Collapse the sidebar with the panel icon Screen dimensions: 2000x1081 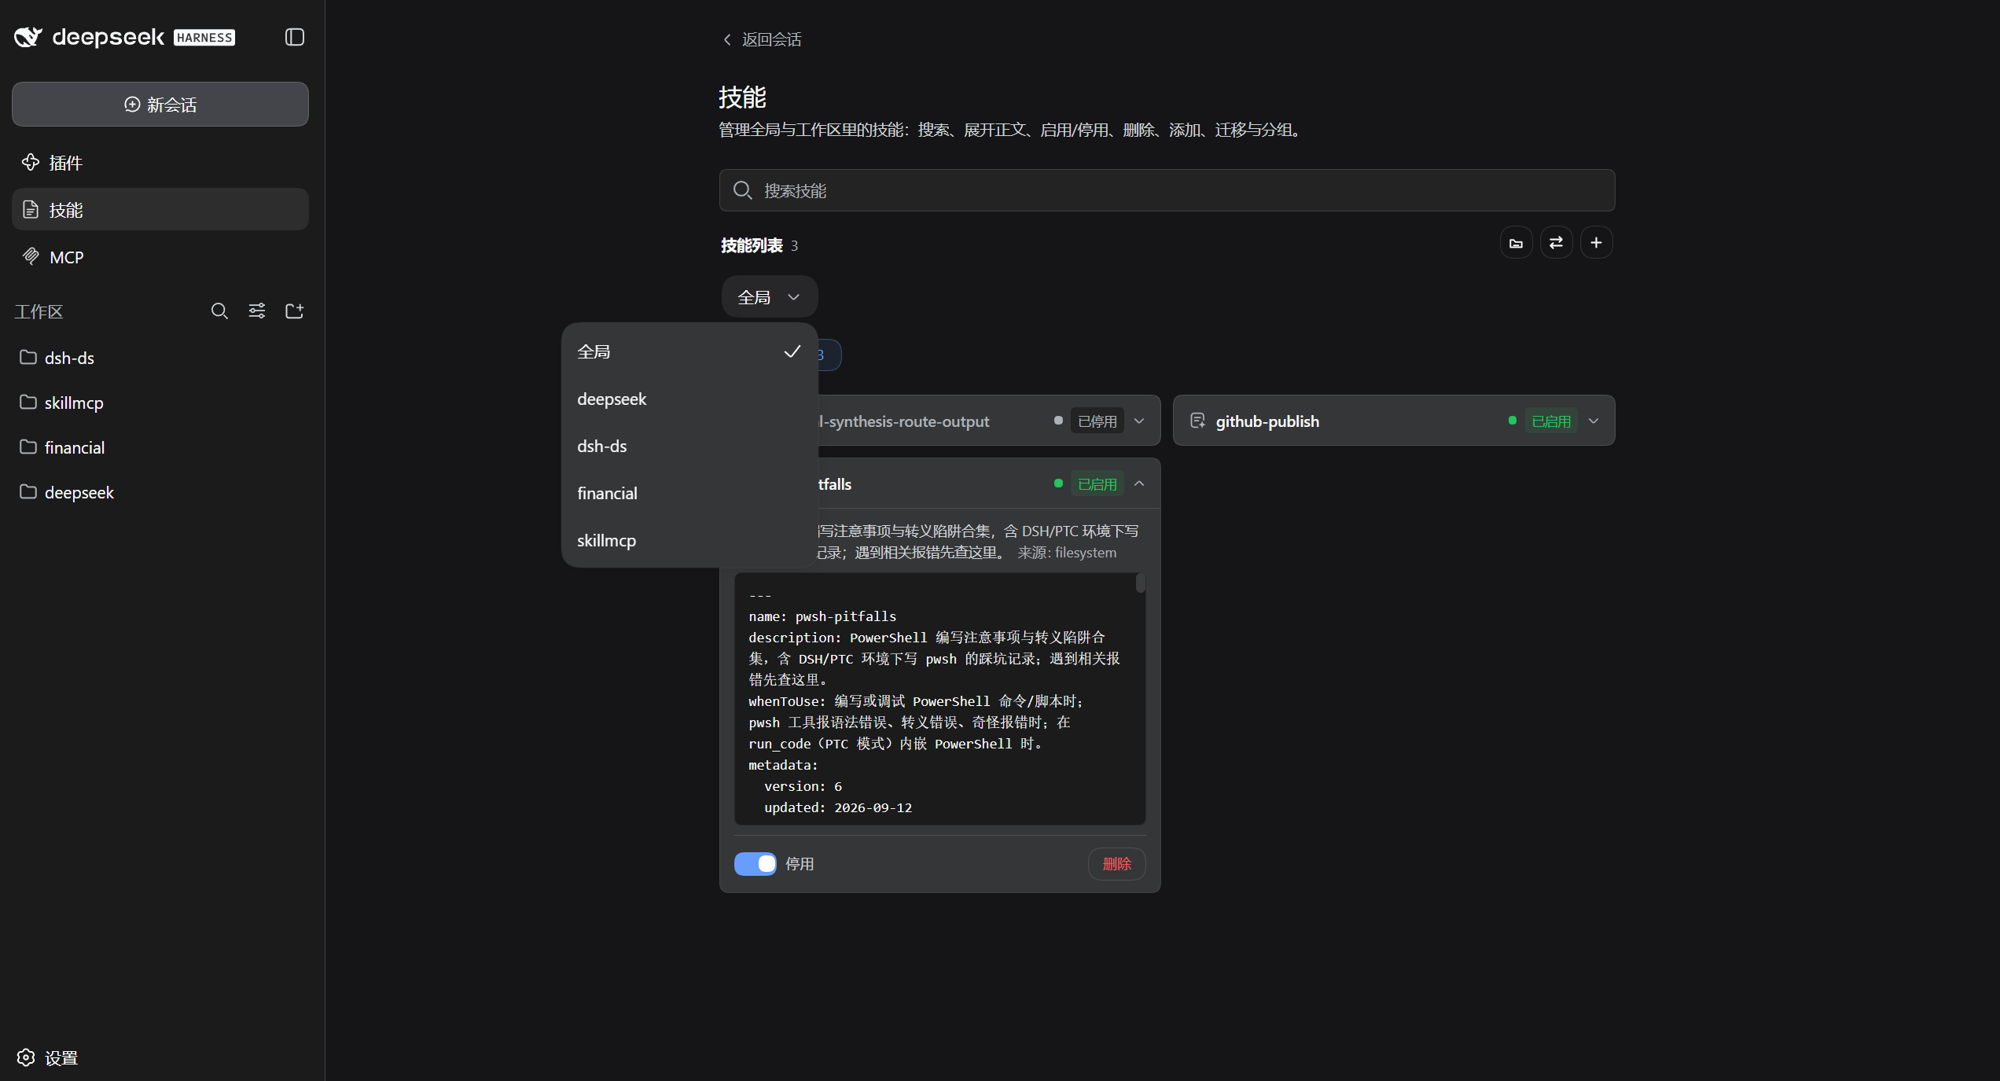pos(295,37)
